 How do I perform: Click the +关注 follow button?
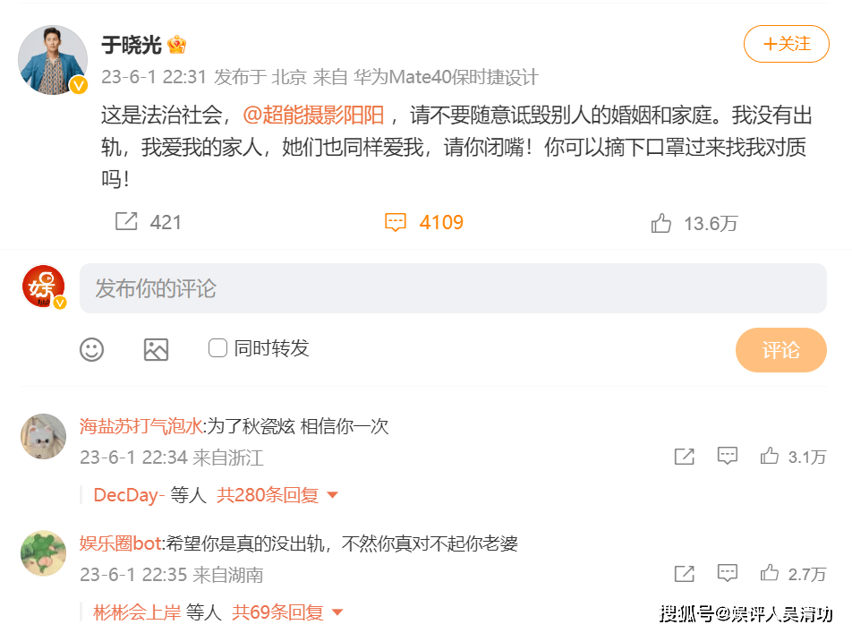787,44
